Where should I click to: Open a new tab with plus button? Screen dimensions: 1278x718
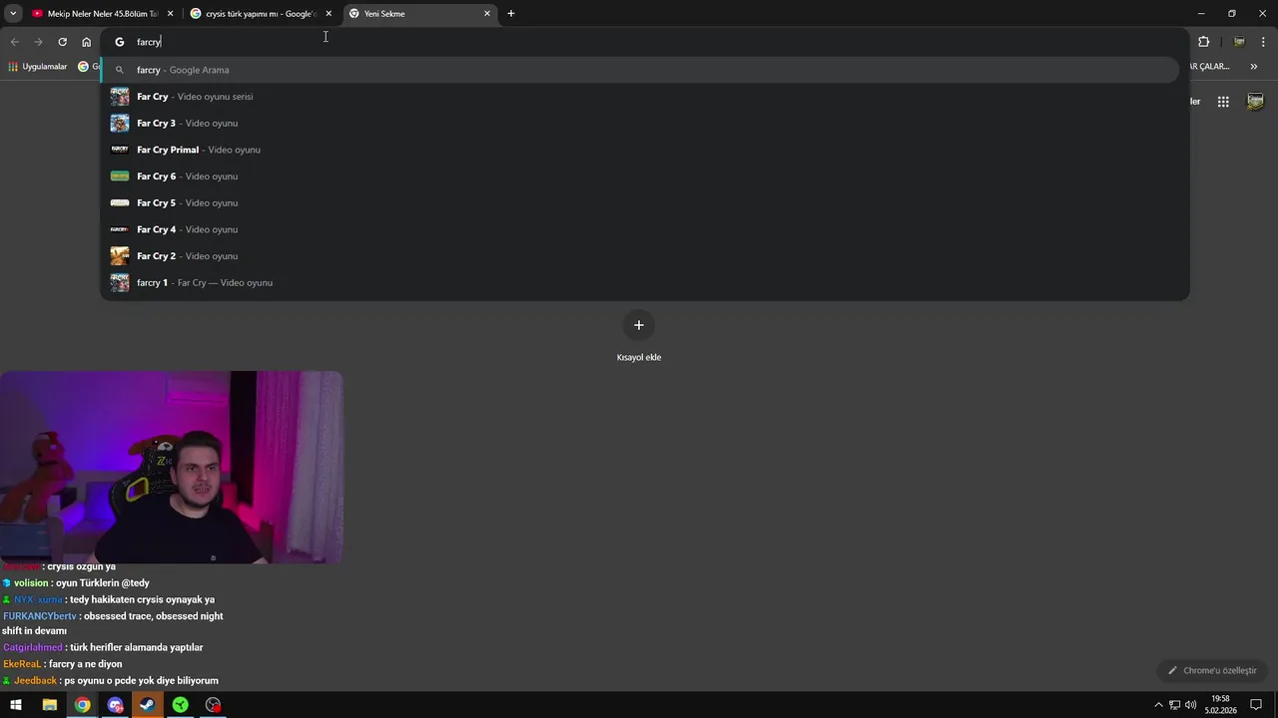[x=511, y=14]
